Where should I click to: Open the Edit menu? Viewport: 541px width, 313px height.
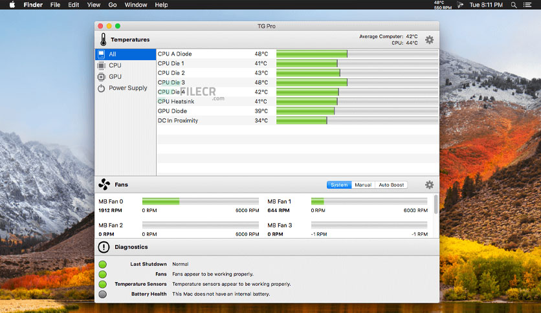[x=74, y=5]
